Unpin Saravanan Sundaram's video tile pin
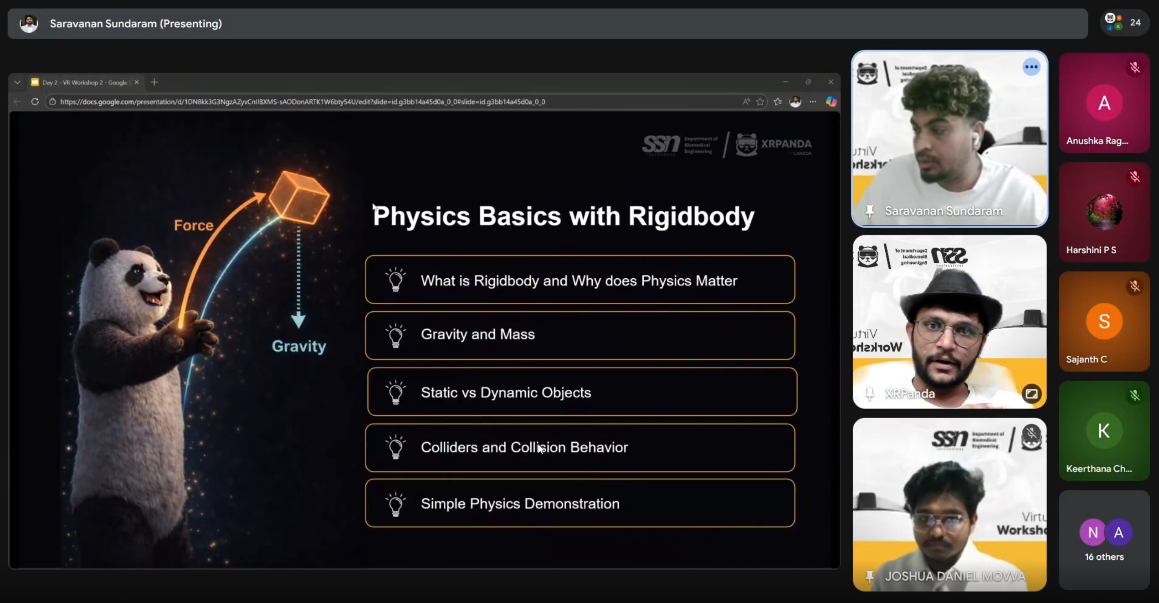This screenshot has width=1159, height=603. tap(869, 211)
